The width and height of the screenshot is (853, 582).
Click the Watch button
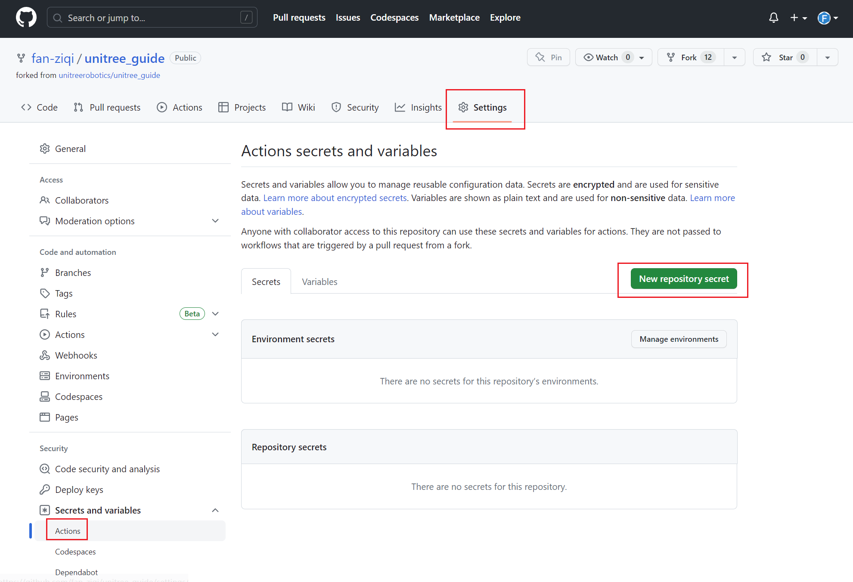(614, 57)
